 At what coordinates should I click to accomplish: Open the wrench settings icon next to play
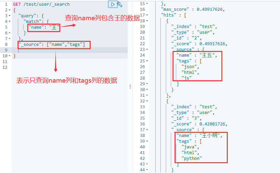coord(120,4)
